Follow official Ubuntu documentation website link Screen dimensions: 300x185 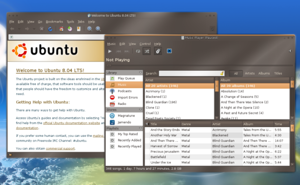tap(72, 123)
